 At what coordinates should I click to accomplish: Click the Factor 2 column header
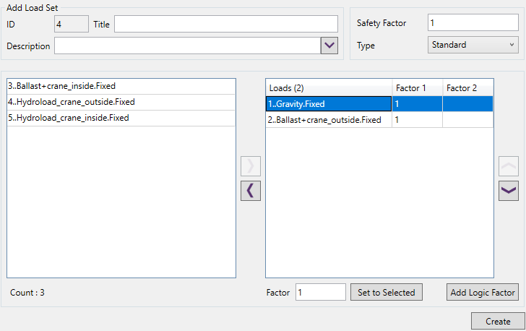(x=467, y=88)
